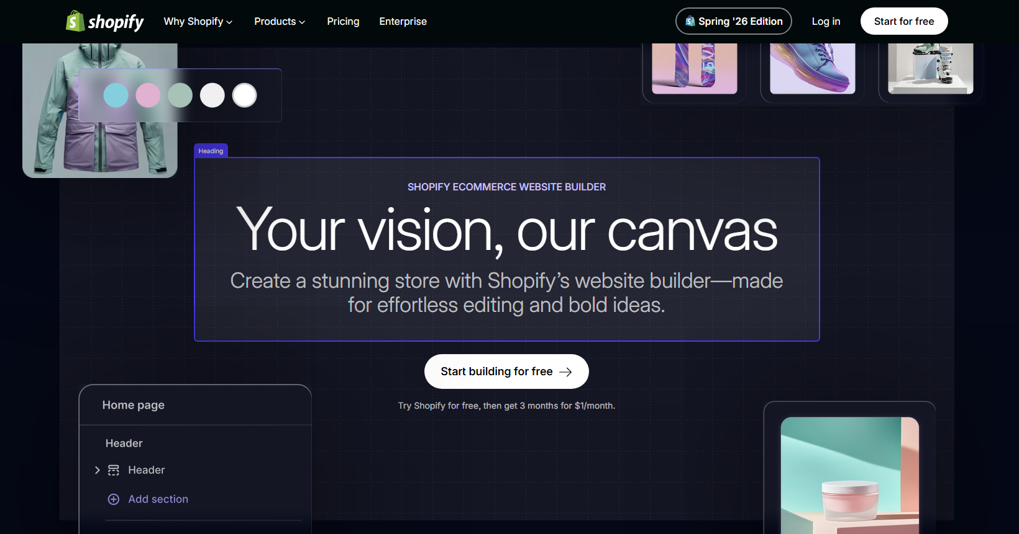Select the sage green color swatch

coord(180,95)
